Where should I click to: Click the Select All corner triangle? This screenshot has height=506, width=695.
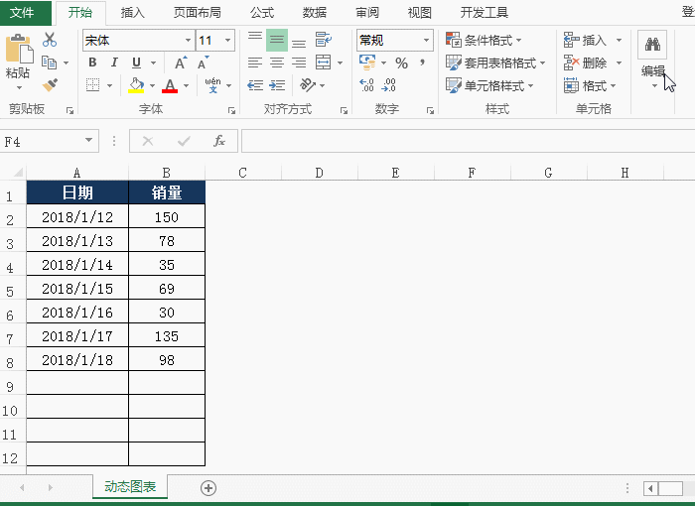click(18, 172)
